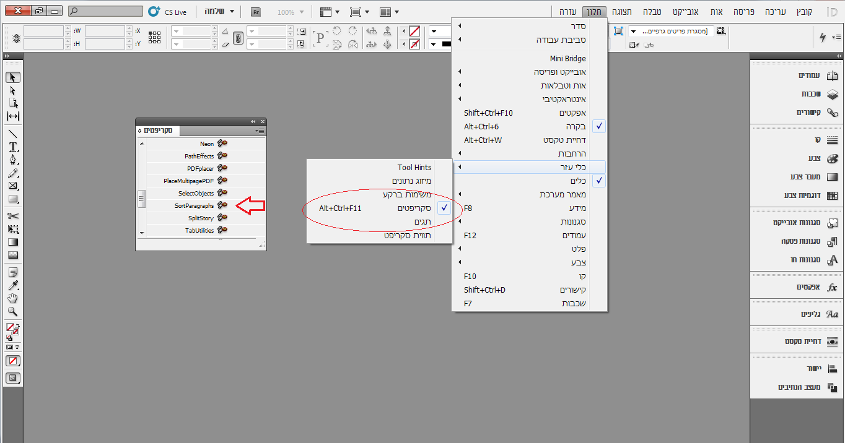The width and height of the screenshot is (845, 443).
Task: Select the Selection tool (black arrow)
Action: click(13, 77)
